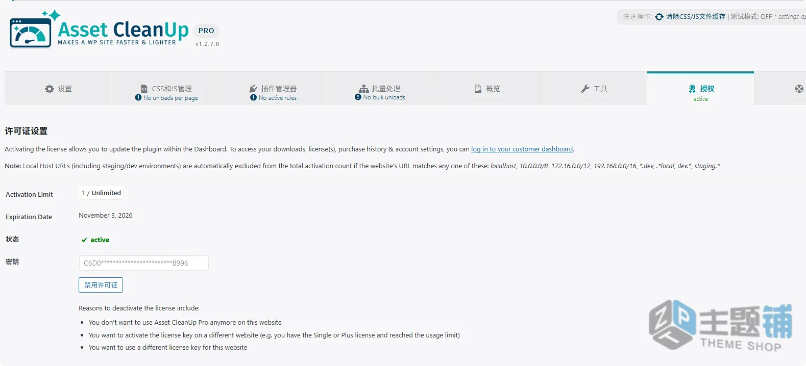Click the gear icon beside 设置
806x366 pixels.
pos(50,89)
